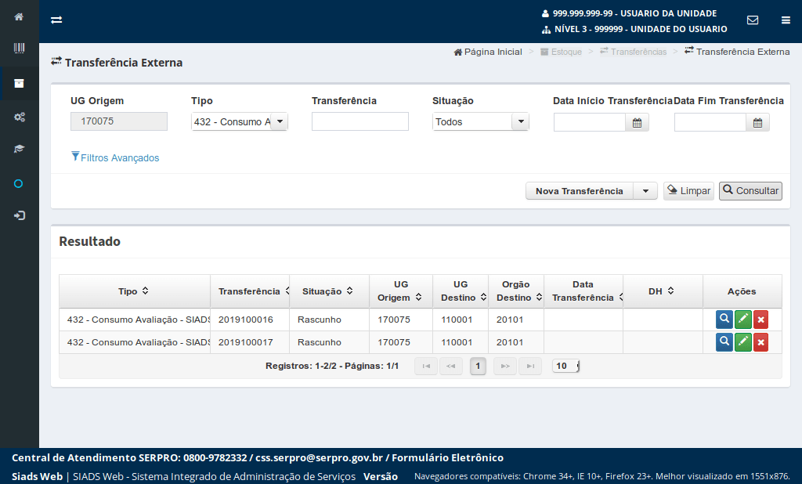Screen dimensions: 802x484
Task: Click the Nova Transferência button
Action: pyautogui.click(x=580, y=191)
